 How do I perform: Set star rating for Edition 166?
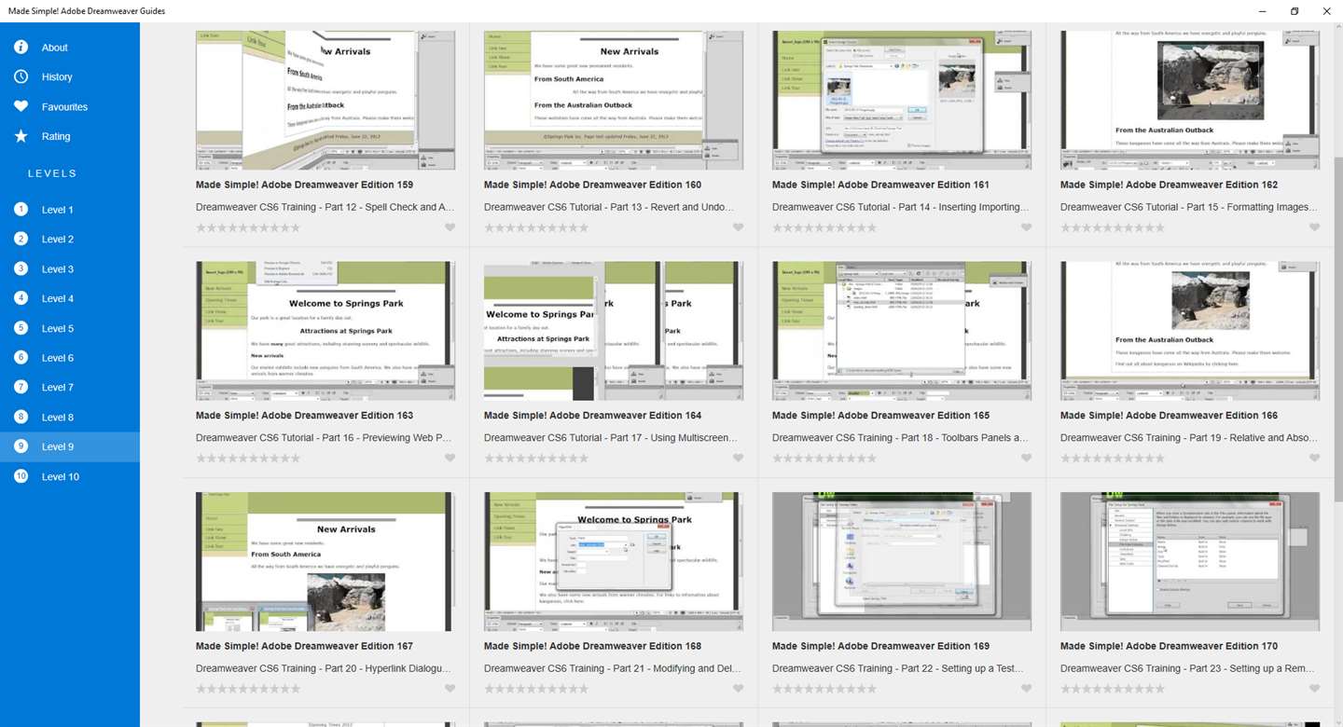[1113, 458]
